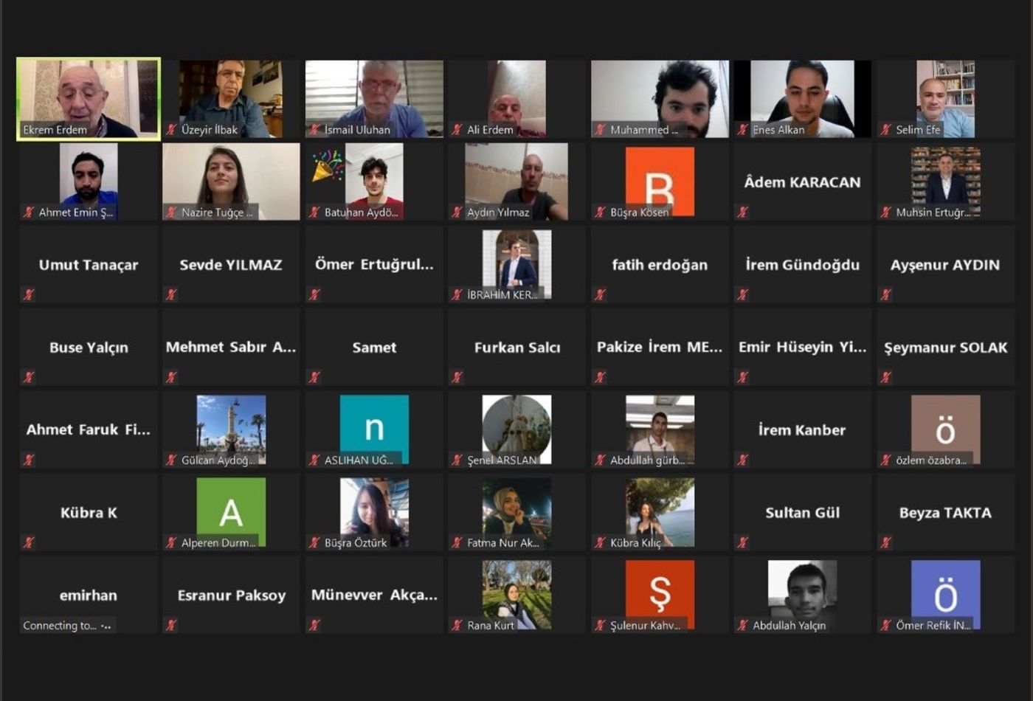
Task: Select Şulenur Kahv... orange 'Ş' avatar
Action: 660,595
